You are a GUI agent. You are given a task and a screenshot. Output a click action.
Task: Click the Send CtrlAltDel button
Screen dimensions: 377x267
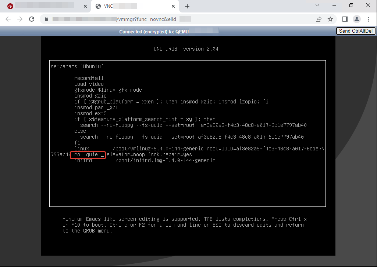coord(356,31)
